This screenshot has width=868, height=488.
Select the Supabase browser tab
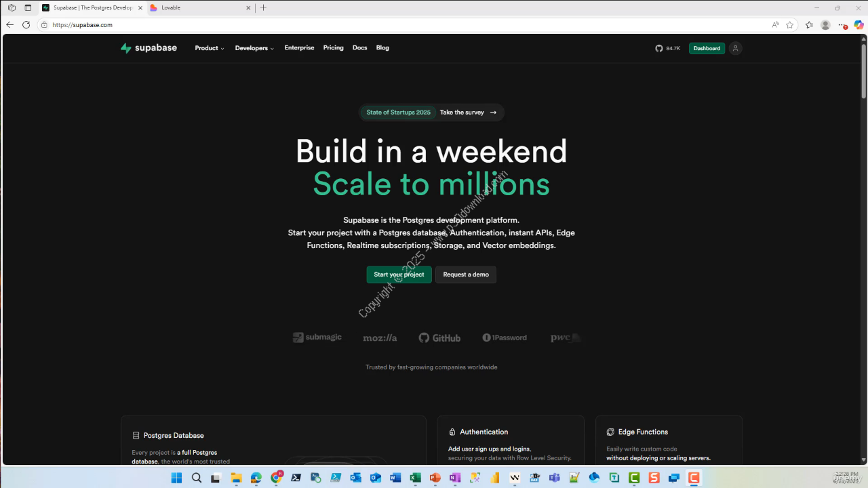tap(92, 7)
